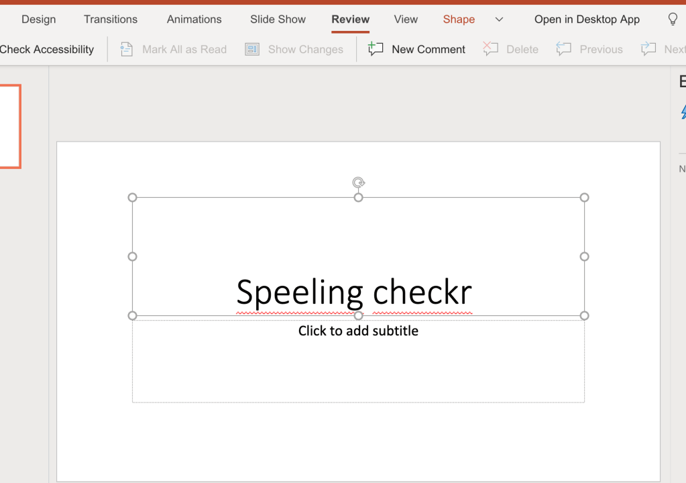
Task: Click Open in Desktop App
Action: pos(587,19)
